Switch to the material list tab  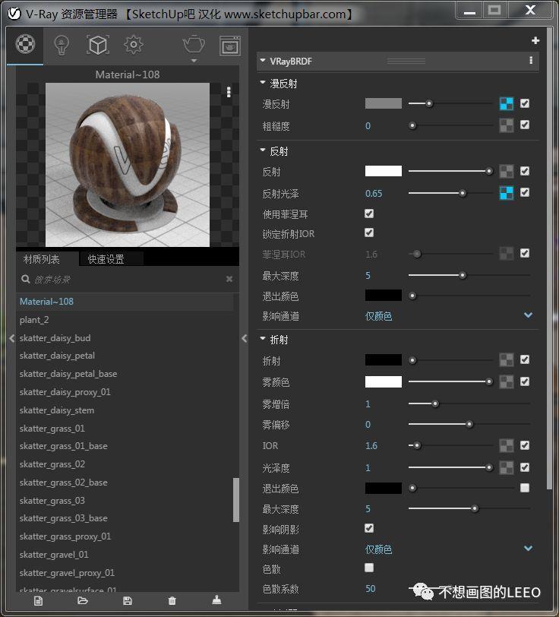[41, 259]
